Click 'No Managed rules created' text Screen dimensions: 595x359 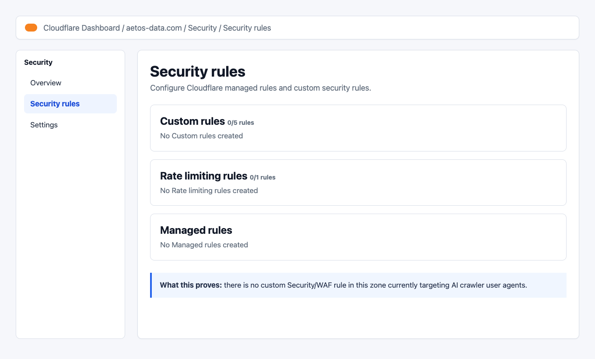coord(204,245)
